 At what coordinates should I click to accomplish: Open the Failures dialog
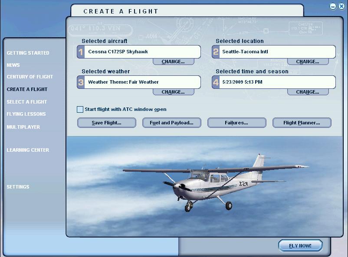click(x=236, y=123)
